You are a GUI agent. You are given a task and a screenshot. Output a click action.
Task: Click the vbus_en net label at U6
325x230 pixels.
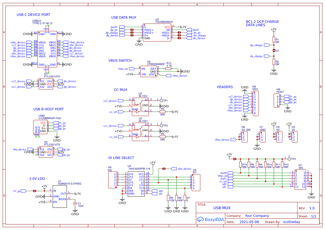123,69
